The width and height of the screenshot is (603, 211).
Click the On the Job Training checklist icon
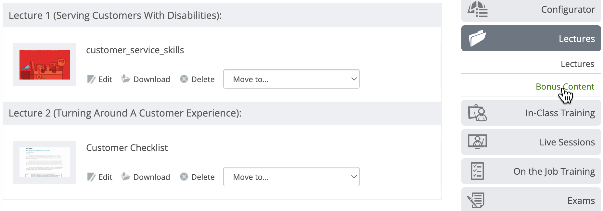pyautogui.click(x=477, y=171)
